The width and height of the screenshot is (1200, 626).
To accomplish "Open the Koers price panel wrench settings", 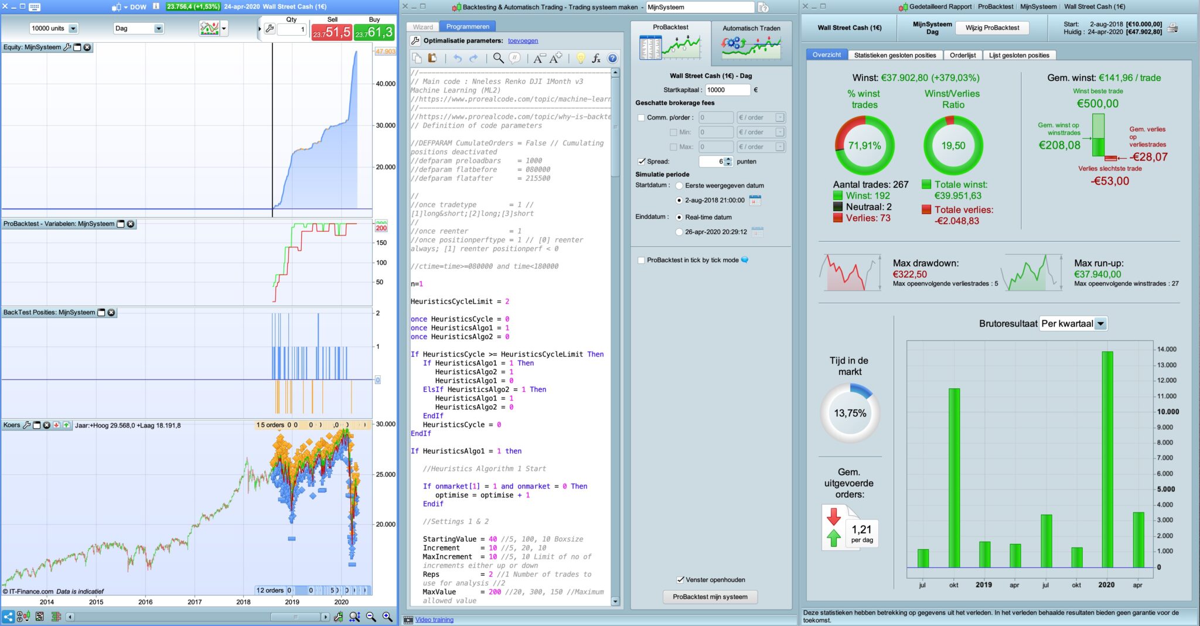I will coord(26,425).
